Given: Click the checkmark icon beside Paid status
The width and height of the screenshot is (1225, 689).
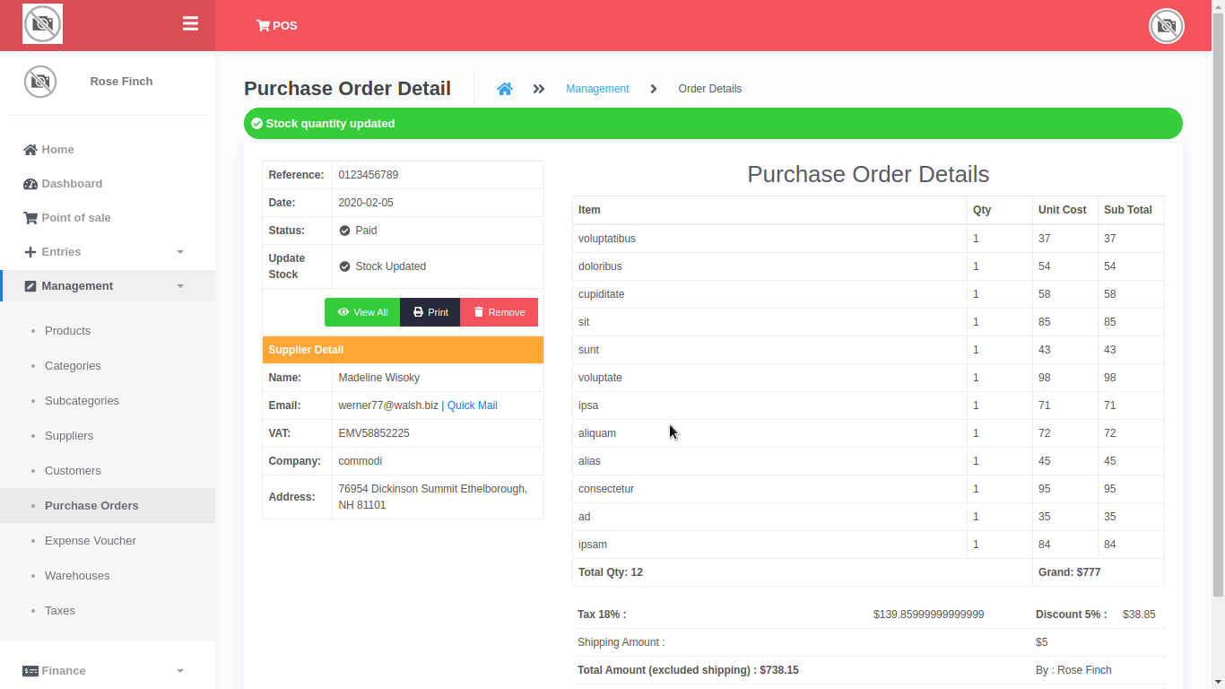Looking at the screenshot, I should (343, 231).
